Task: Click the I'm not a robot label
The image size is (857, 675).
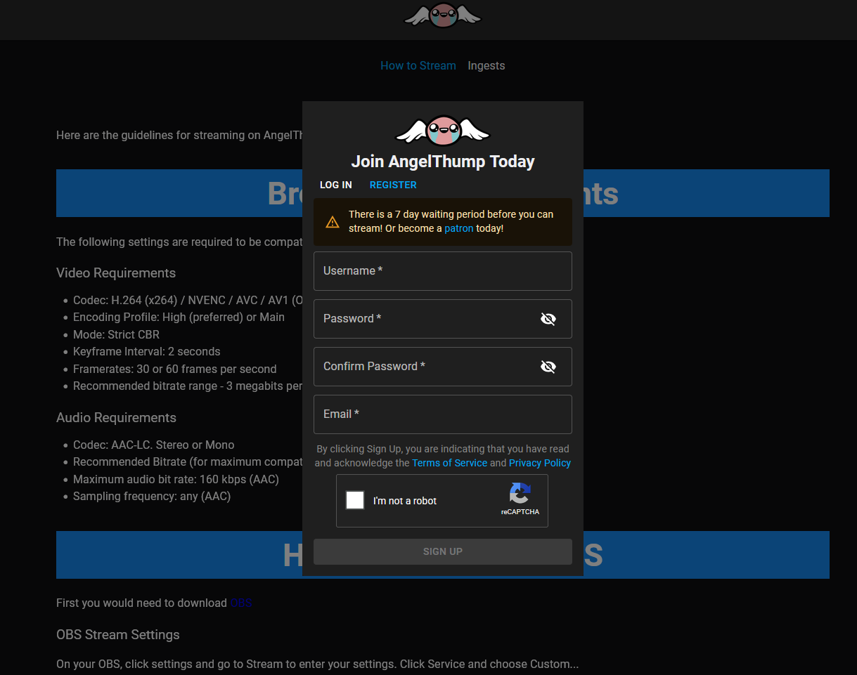Action: coord(405,501)
